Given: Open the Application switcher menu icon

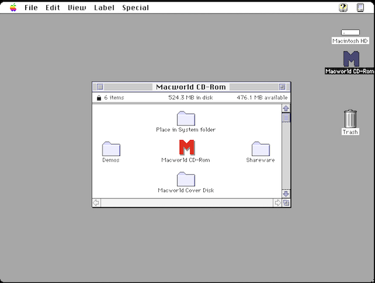Looking at the screenshot, I should point(362,8).
